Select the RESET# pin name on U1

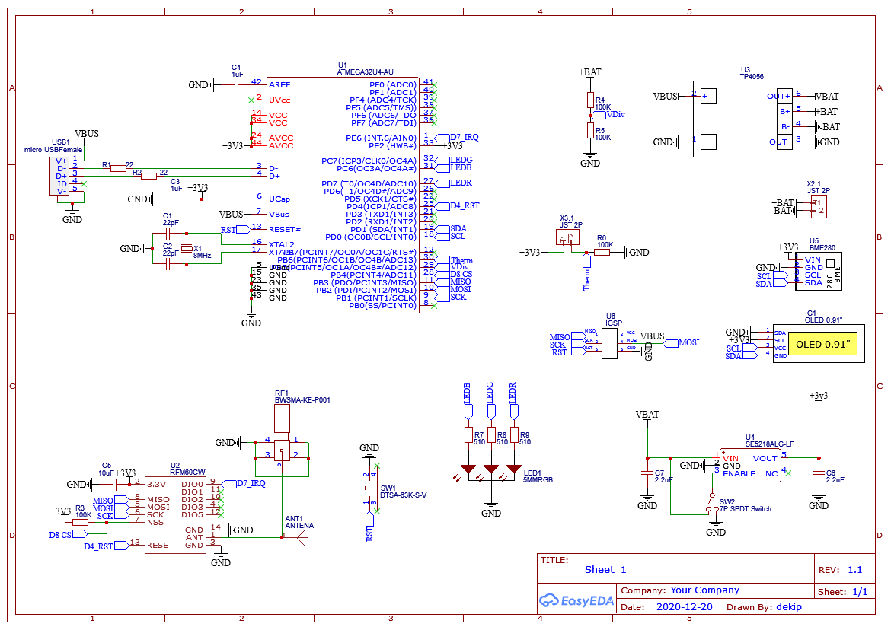[x=285, y=229]
